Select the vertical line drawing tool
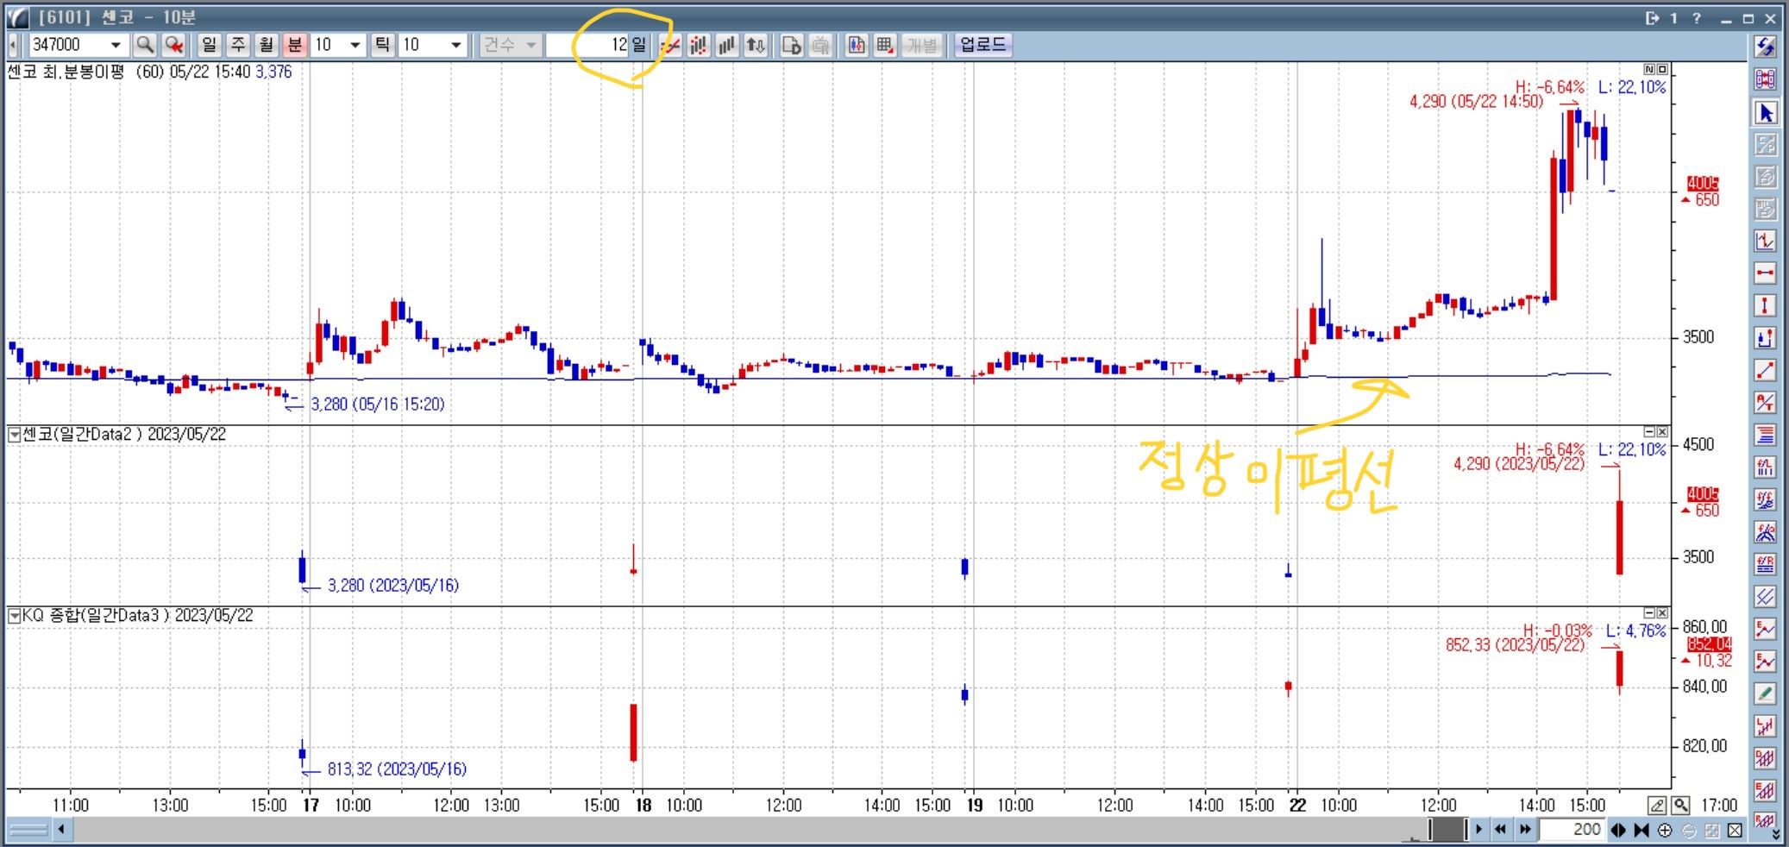1789x847 pixels. (x=1765, y=305)
